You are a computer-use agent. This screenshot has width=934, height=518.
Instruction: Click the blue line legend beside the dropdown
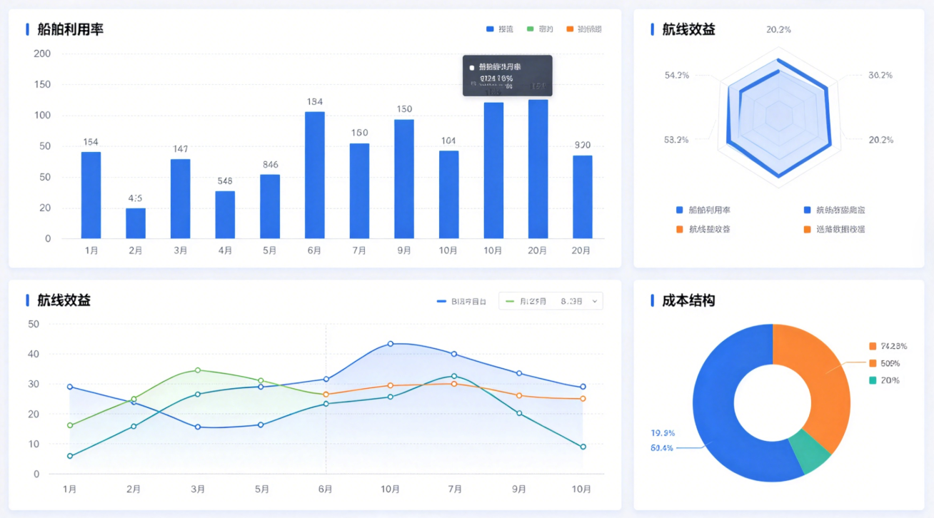[x=461, y=302]
